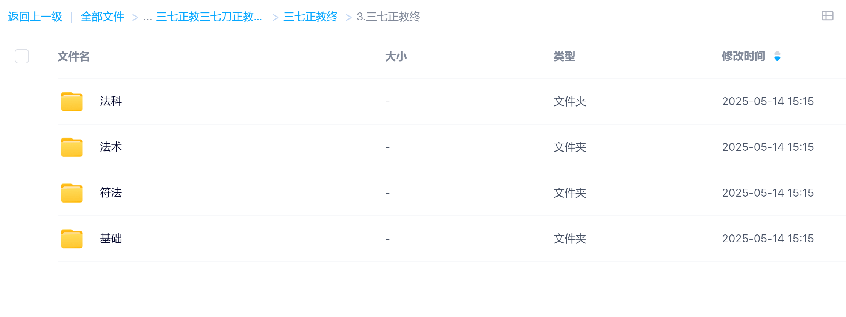Select the 法科 folder name text
Screen dimensions: 846x317
pyautogui.click(x=111, y=101)
